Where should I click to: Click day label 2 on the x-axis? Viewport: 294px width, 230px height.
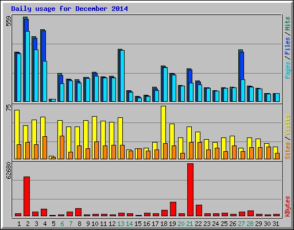click(x=28, y=224)
